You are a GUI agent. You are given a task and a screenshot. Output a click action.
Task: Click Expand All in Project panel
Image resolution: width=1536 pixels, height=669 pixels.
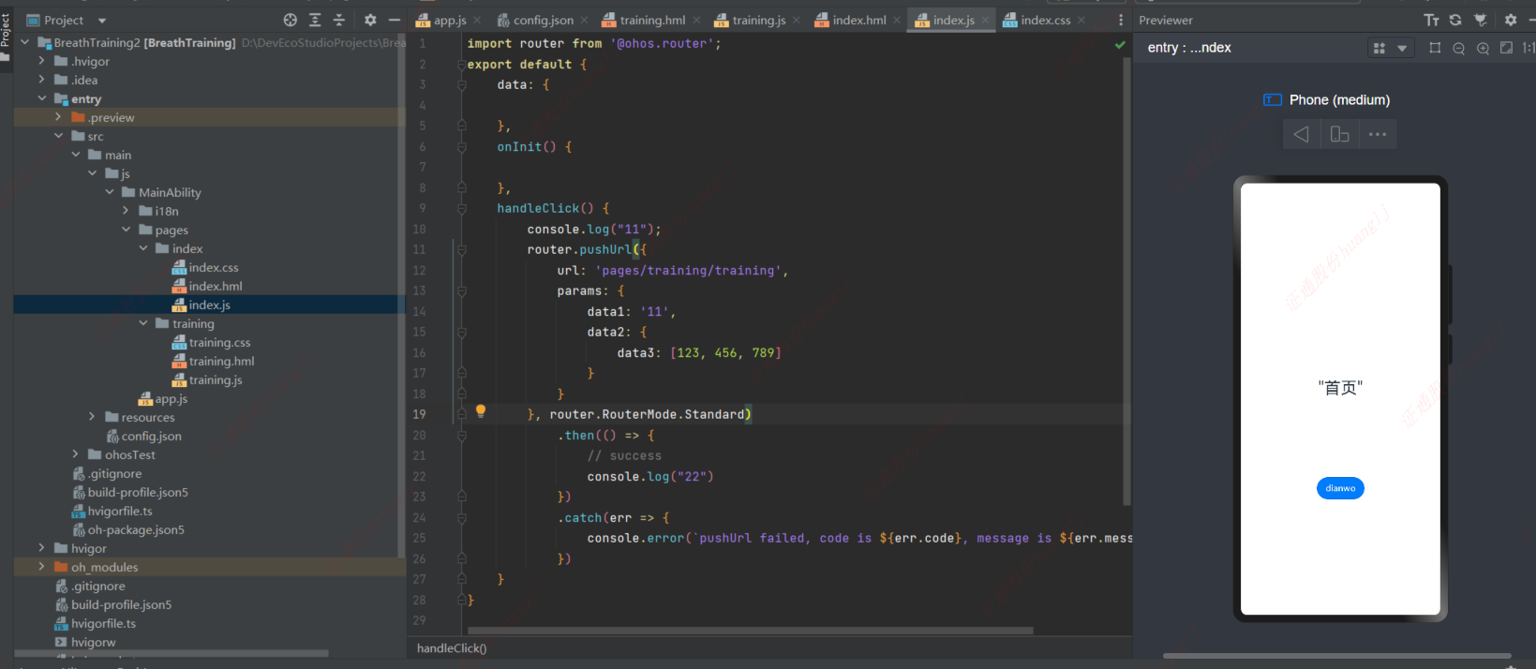tap(315, 20)
